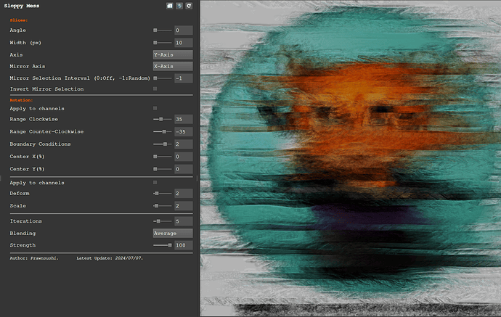This screenshot has height=317, width=501.
Task: Click the leftmost icon beside filter title
Action: click(x=168, y=5)
